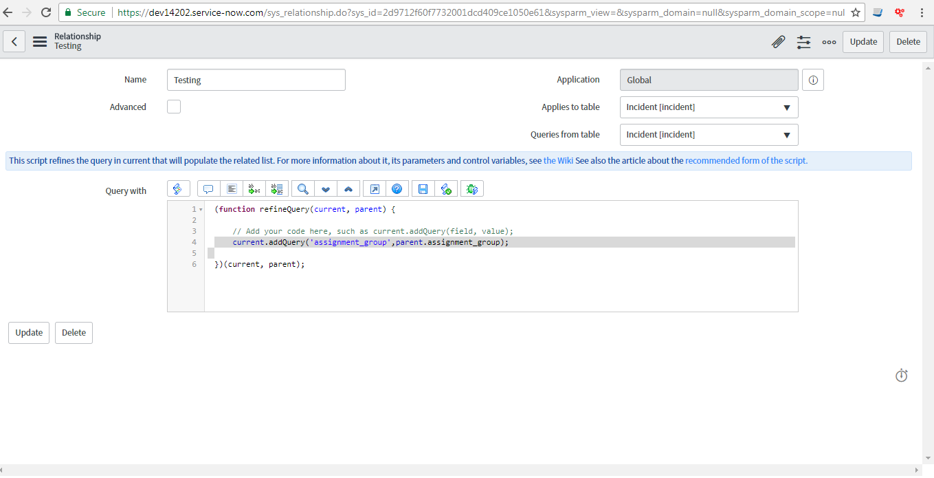Collapse code fold arrow on line 1
The image size is (934, 478).
[201, 209]
